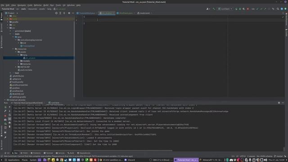Collapse the java folder in project tree
This screenshot has width=288, height=162.
(x=13, y=37)
